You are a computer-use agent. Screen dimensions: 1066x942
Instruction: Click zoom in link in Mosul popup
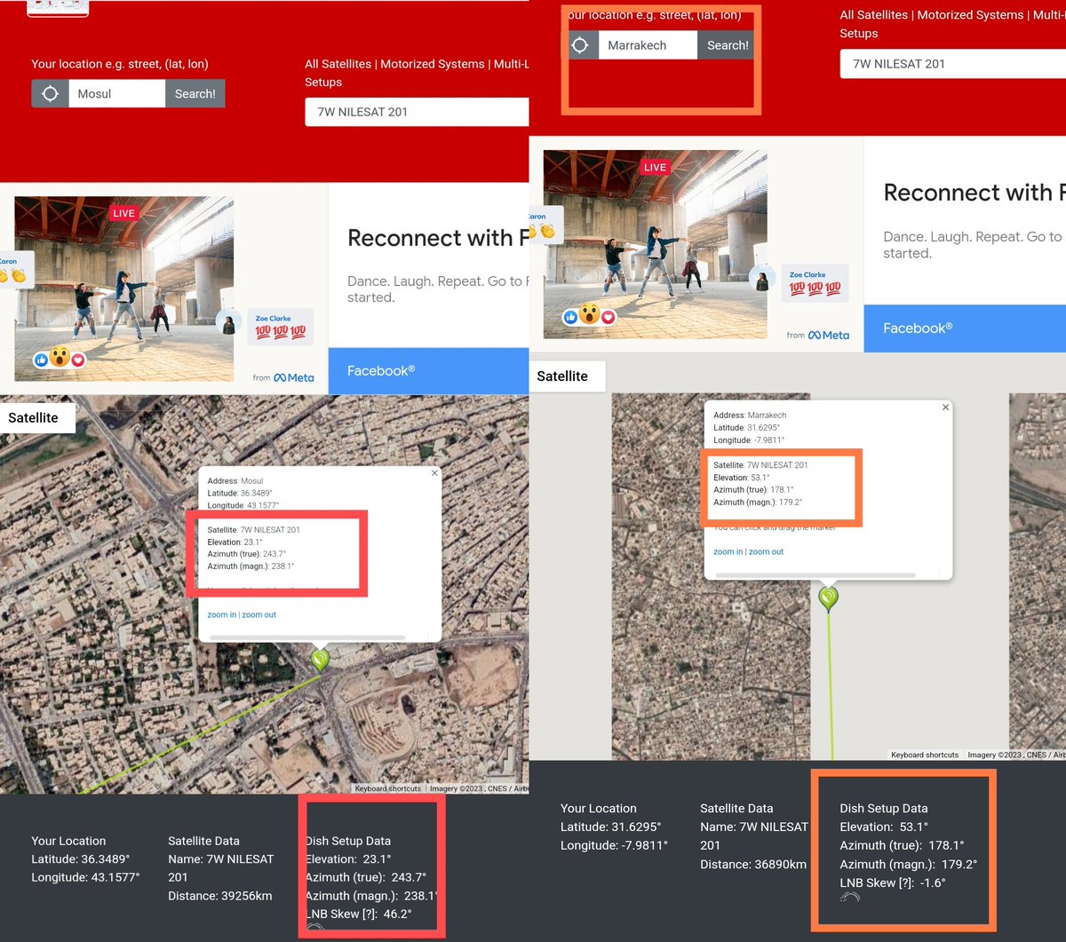click(x=222, y=614)
